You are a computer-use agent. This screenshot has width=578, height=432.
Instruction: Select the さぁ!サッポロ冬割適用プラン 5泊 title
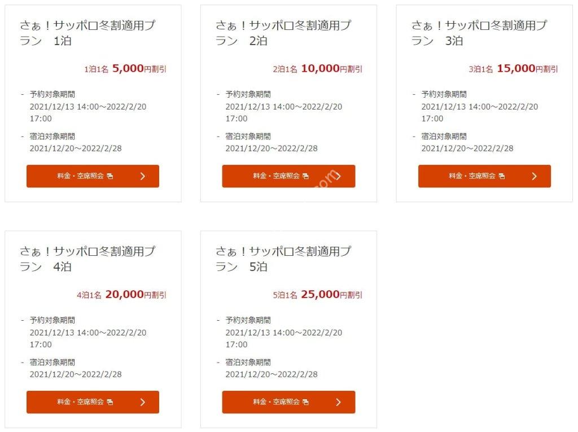pyautogui.click(x=283, y=259)
